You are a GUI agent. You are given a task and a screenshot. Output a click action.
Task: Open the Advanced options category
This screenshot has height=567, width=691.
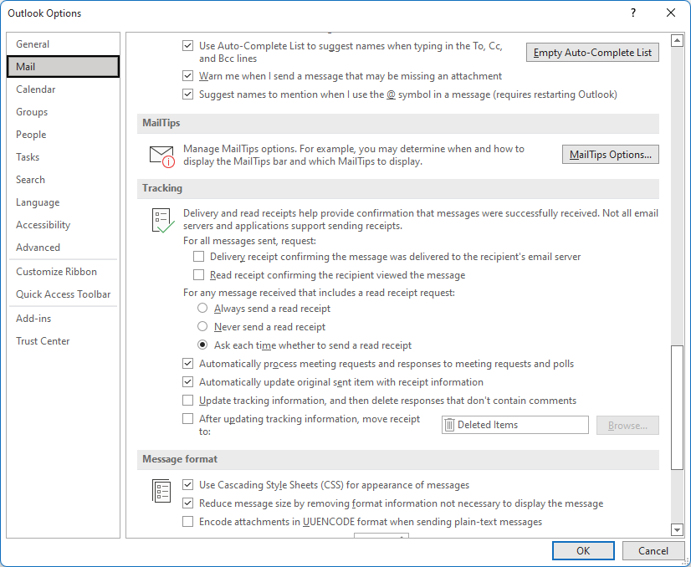(x=63, y=248)
